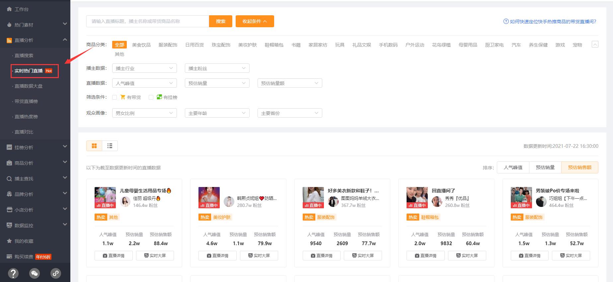Viewport: 613px width, 282px height.
Task: Click the link icon at sidebar bottom
Action: click(x=55, y=273)
